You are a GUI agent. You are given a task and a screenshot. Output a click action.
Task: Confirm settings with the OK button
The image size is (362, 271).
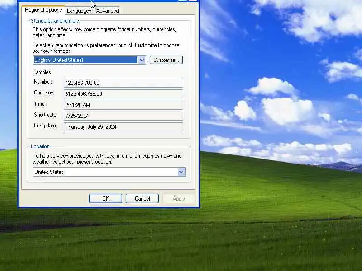pyautogui.click(x=105, y=199)
